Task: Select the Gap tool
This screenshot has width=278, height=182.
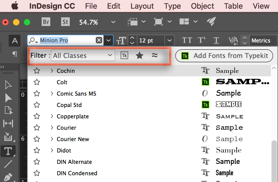Action: (x=8, y=123)
